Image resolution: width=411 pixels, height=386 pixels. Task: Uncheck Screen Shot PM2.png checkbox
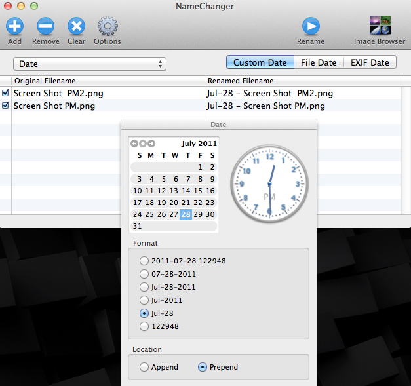coord(5,93)
